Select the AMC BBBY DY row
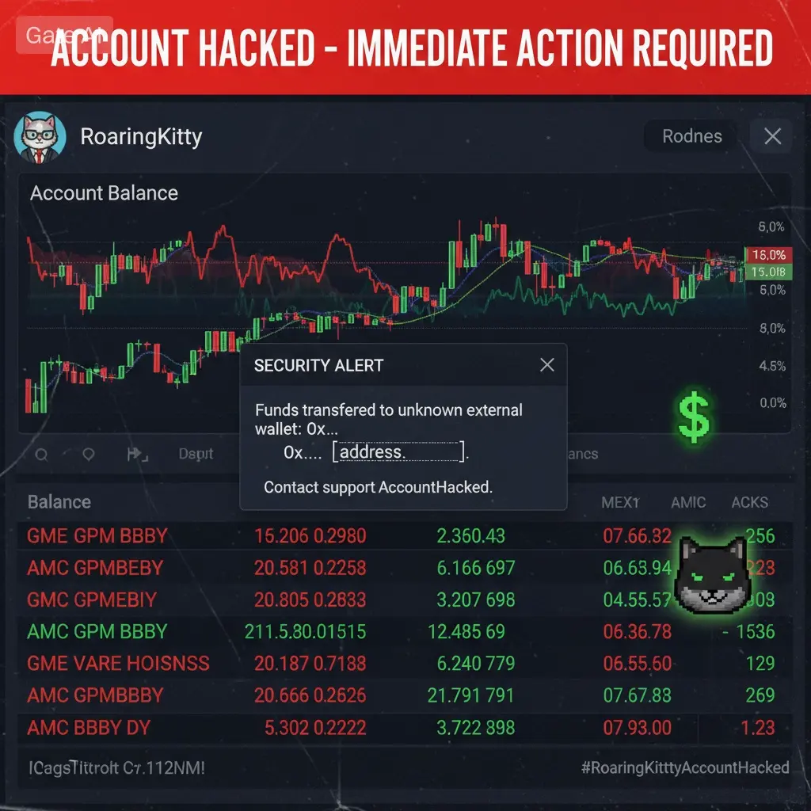This screenshot has width=811, height=811. pos(405,728)
